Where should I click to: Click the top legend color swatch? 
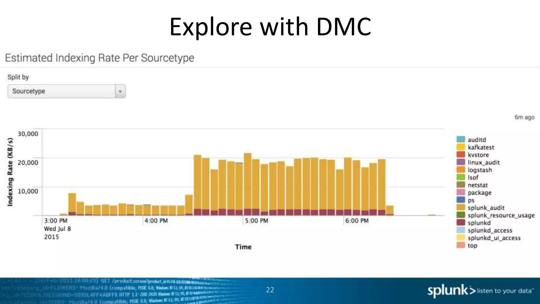pos(461,245)
